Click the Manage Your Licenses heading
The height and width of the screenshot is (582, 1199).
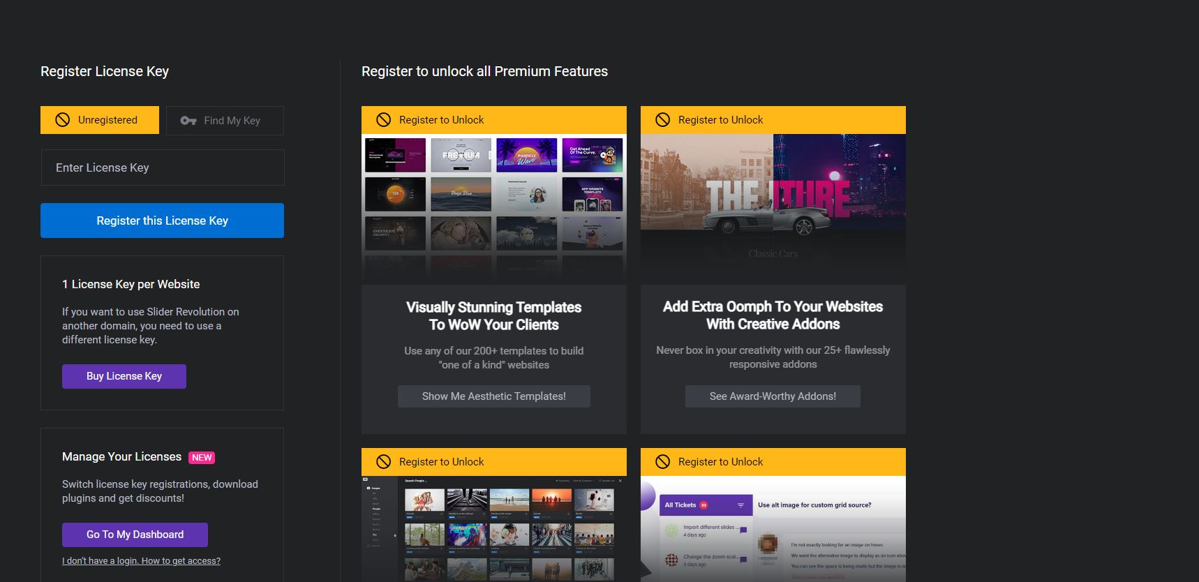point(121,456)
